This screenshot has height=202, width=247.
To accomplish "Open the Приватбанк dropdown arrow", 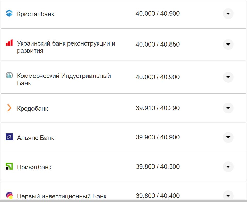I will point(228,167).
